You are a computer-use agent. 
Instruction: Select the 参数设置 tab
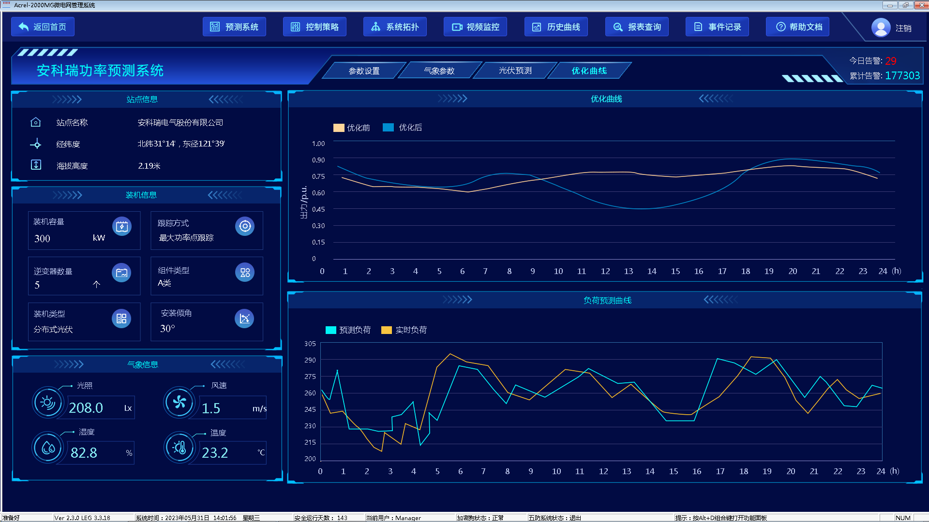364,71
